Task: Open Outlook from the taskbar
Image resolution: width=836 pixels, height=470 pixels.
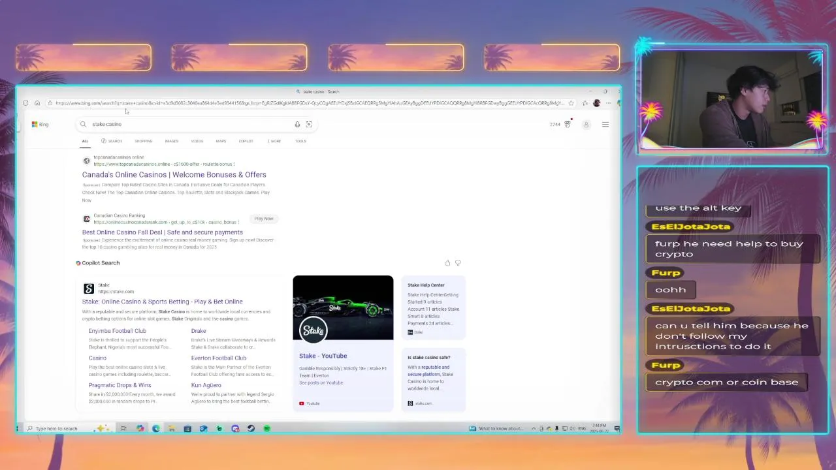Action: 203,428
